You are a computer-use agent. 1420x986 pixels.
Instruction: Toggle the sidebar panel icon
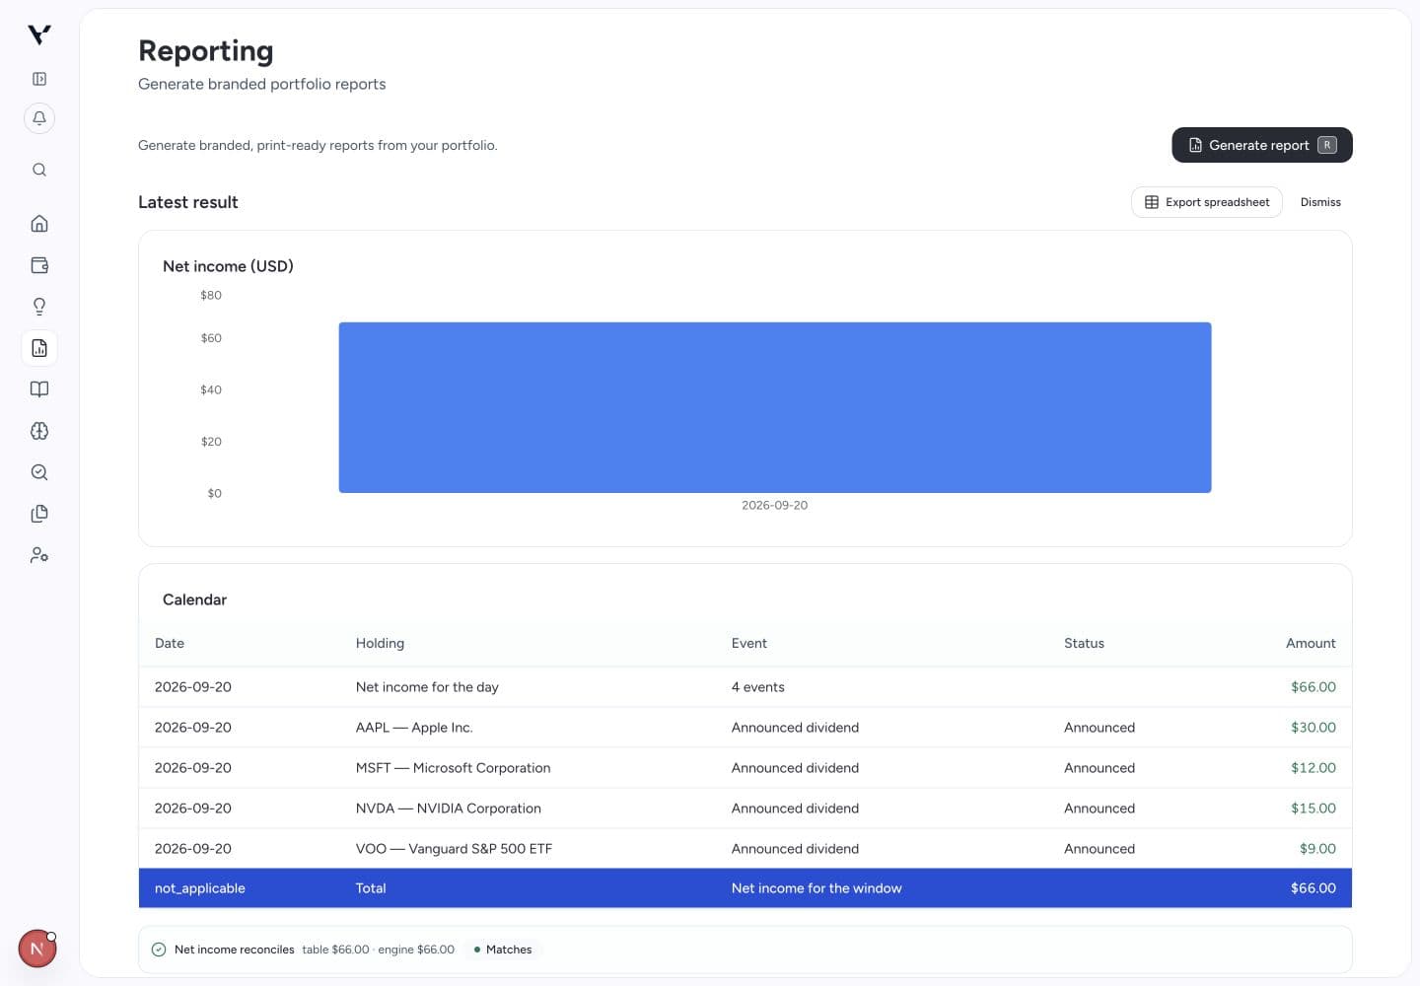[39, 79]
